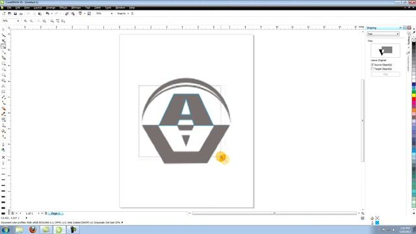Select the Page 1 tab
Screen dimensions: 416x234
click(x=56, y=213)
